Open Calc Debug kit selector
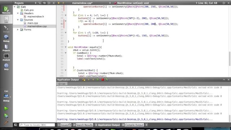 pyautogui.click(x=6, y=96)
